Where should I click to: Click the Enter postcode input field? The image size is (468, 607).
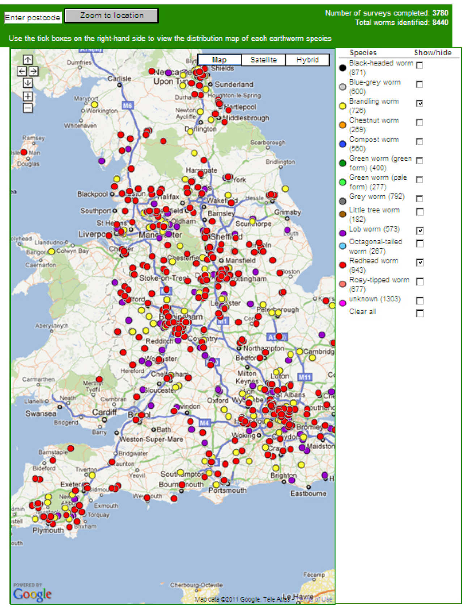tap(33, 17)
